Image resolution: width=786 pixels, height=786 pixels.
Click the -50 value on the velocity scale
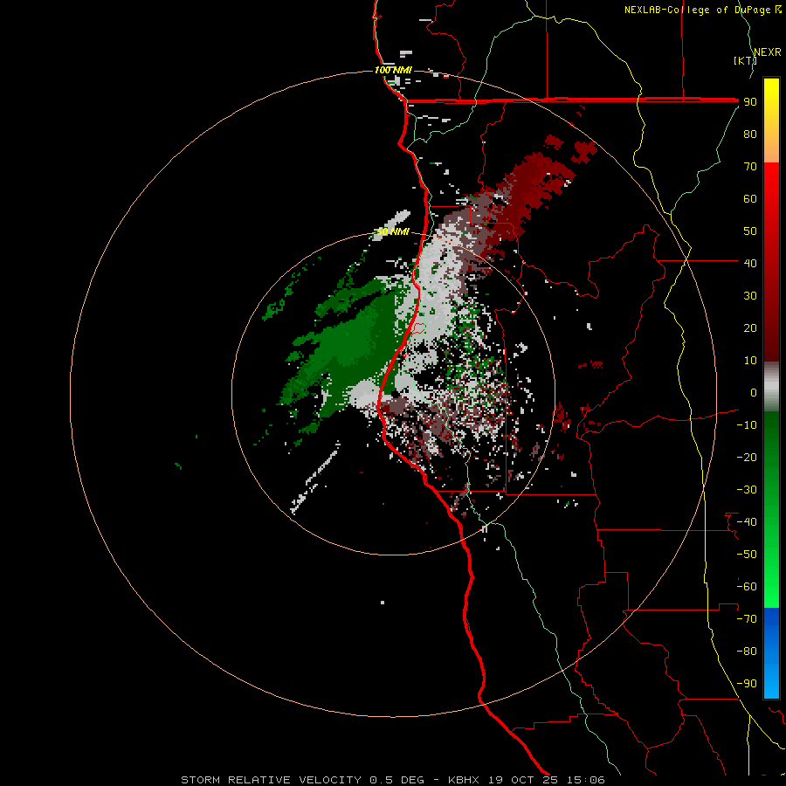[747, 555]
